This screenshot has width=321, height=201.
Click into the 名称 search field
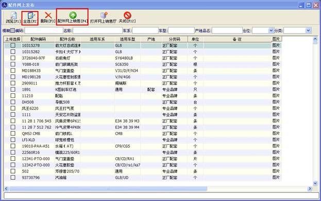pyautogui.click(x=98, y=30)
